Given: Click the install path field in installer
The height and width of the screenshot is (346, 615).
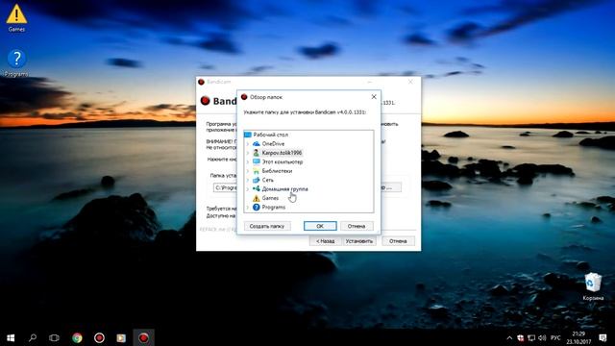Looking at the screenshot, I should pyautogui.click(x=225, y=187).
